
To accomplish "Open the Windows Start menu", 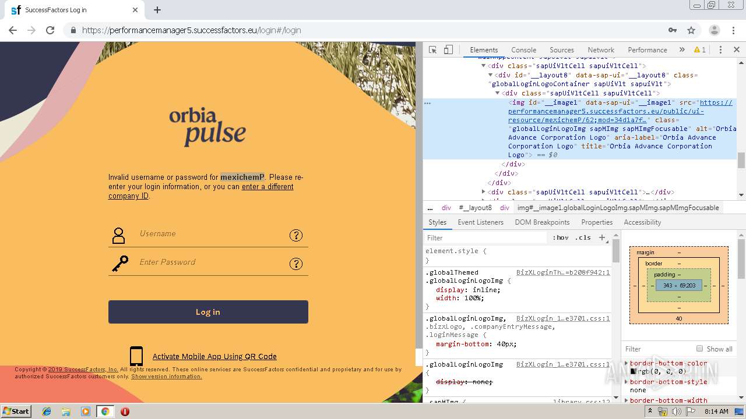I will coord(16,411).
